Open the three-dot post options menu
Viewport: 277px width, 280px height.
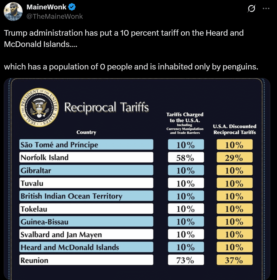[266, 9]
